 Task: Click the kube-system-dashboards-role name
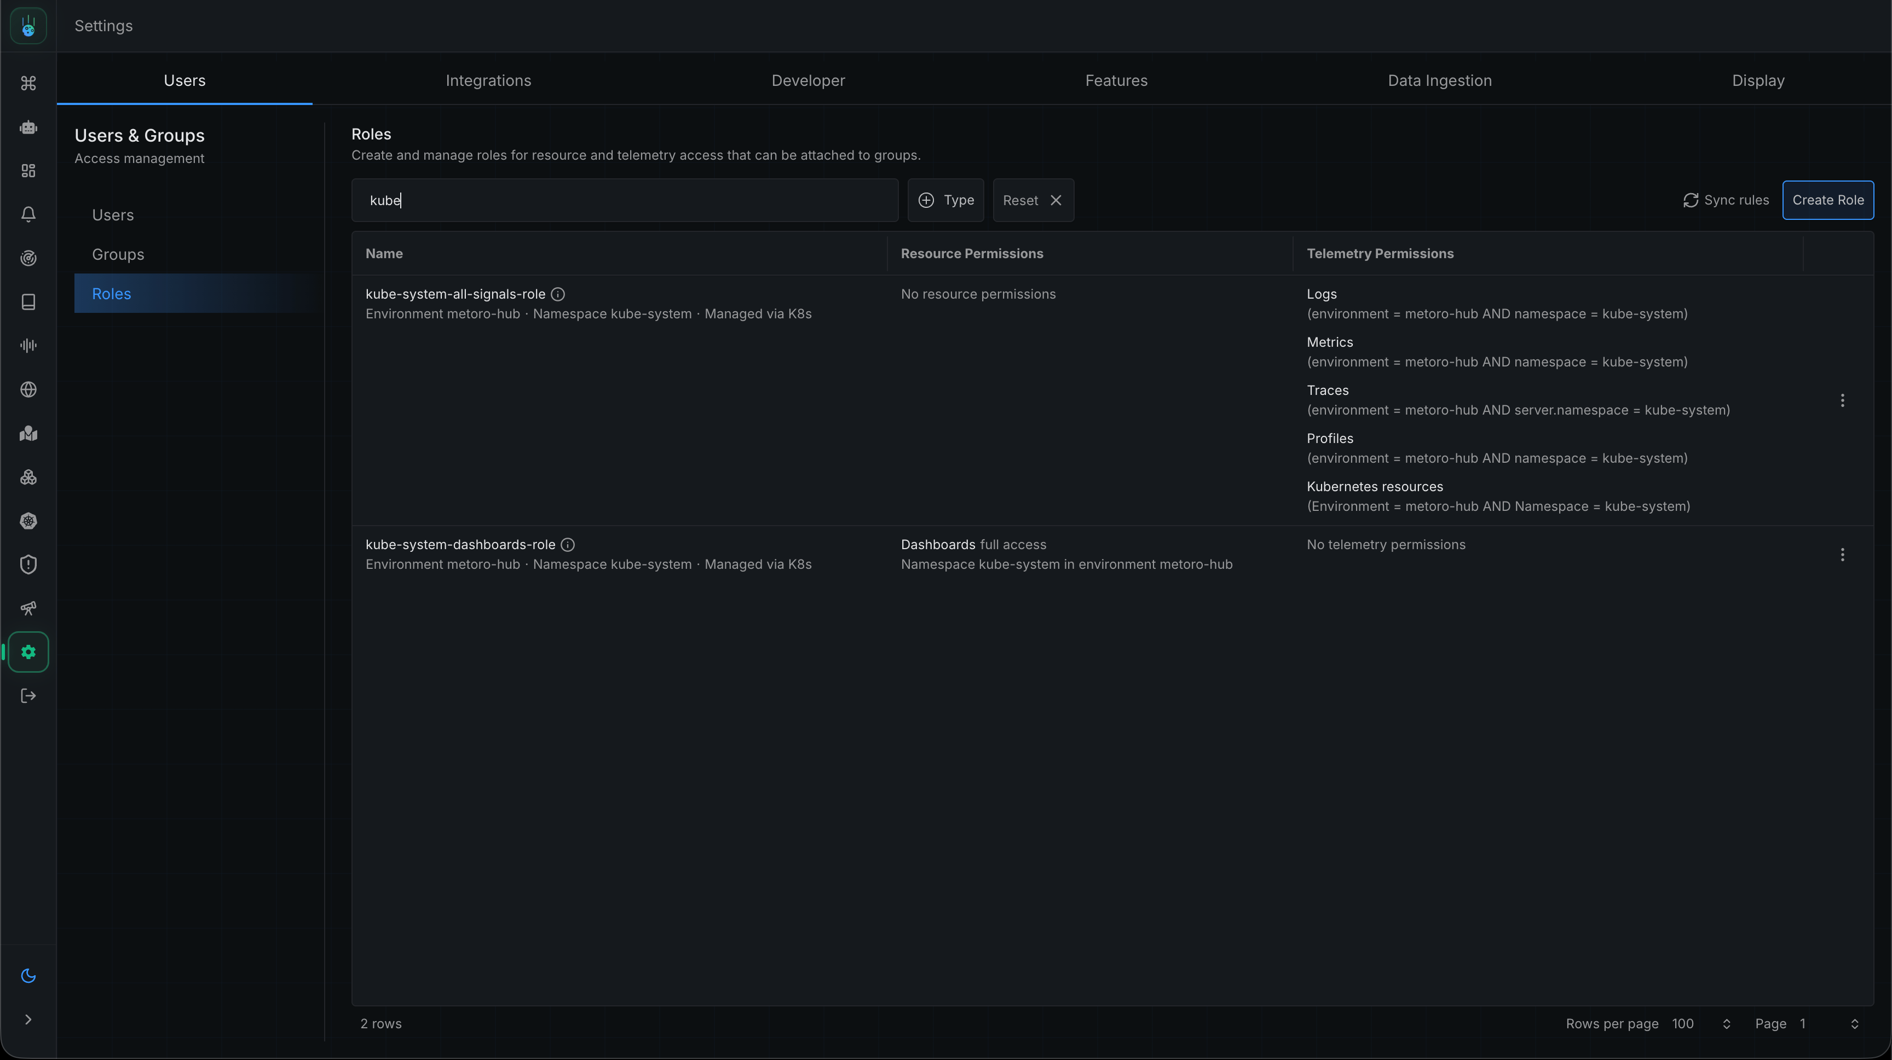pyautogui.click(x=460, y=545)
